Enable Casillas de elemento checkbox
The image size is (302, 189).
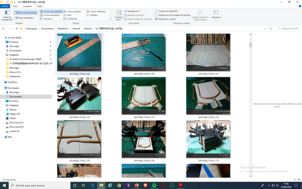point(157,11)
